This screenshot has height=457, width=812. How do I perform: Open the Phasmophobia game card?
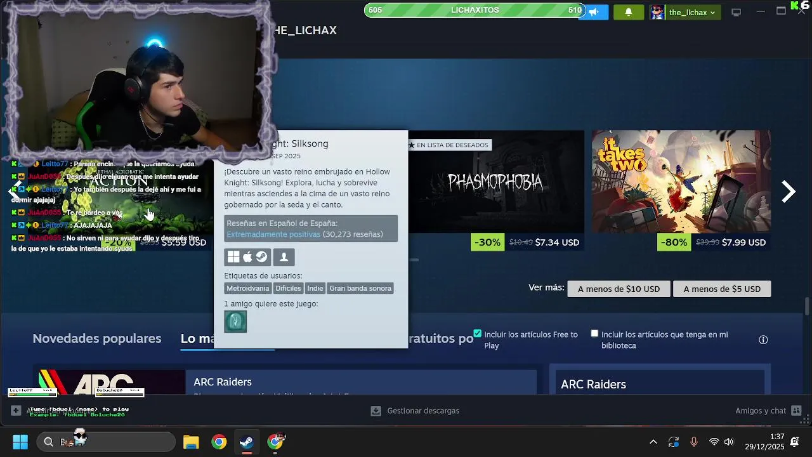tap(495, 182)
